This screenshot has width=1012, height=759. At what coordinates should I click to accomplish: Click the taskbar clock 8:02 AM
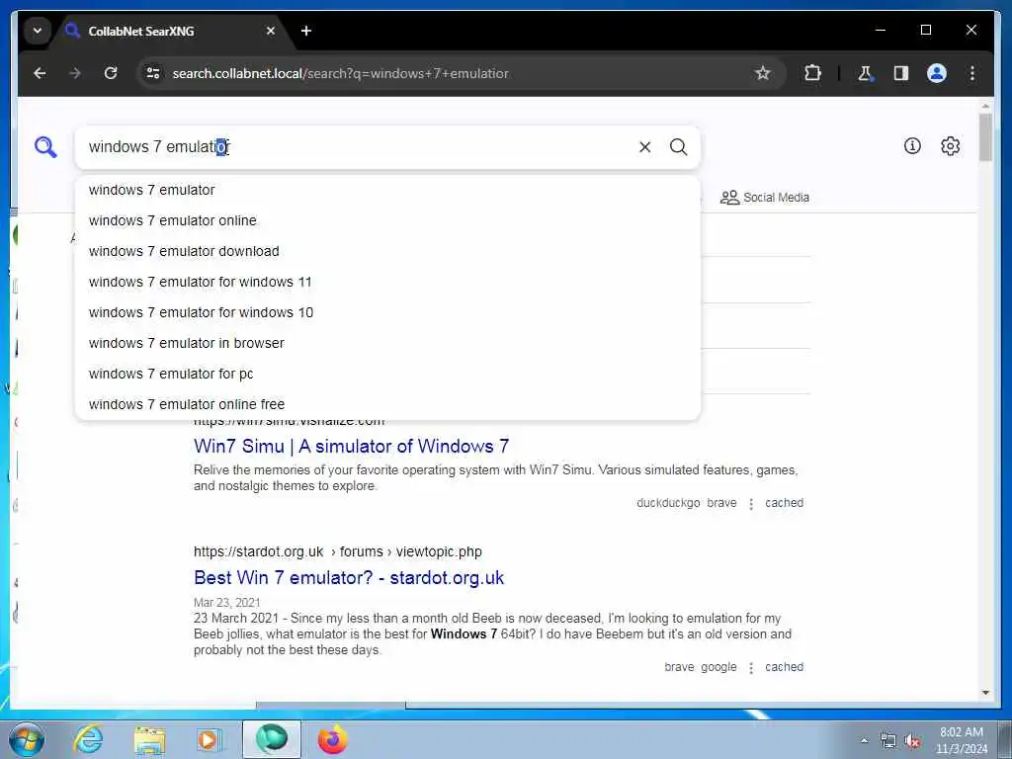click(961, 739)
